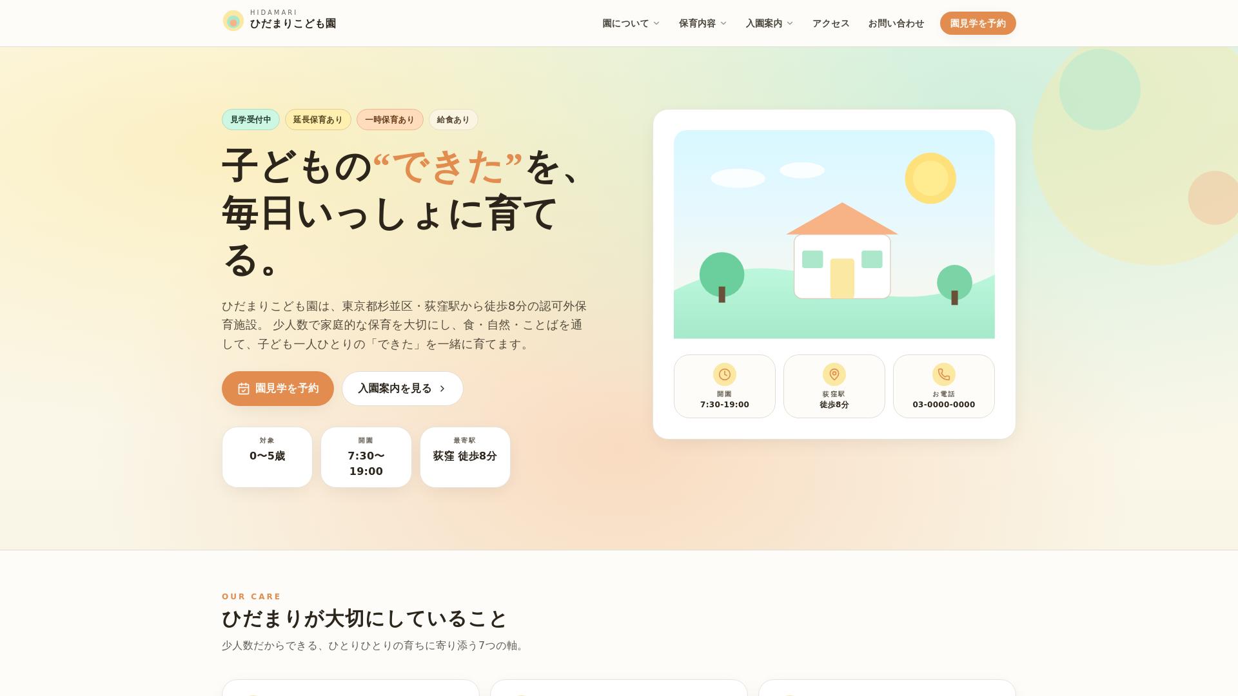This screenshot has width=1238, height=696.
Task: Expand the 園について chevron
Action: pos(656,23)
